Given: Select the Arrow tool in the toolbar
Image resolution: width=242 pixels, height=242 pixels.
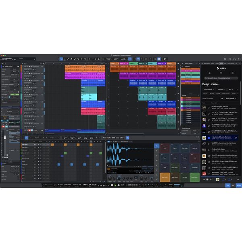Looking at the screenshot, I should (x=61, y=59).
